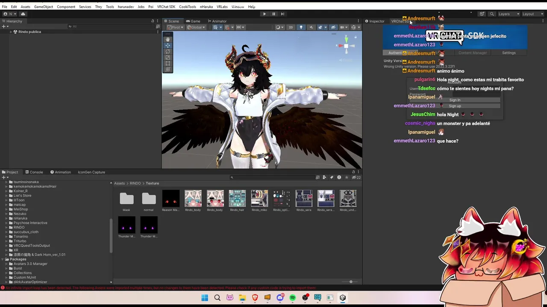Click the Sign up button in VRChat SDK

(455, 106)
